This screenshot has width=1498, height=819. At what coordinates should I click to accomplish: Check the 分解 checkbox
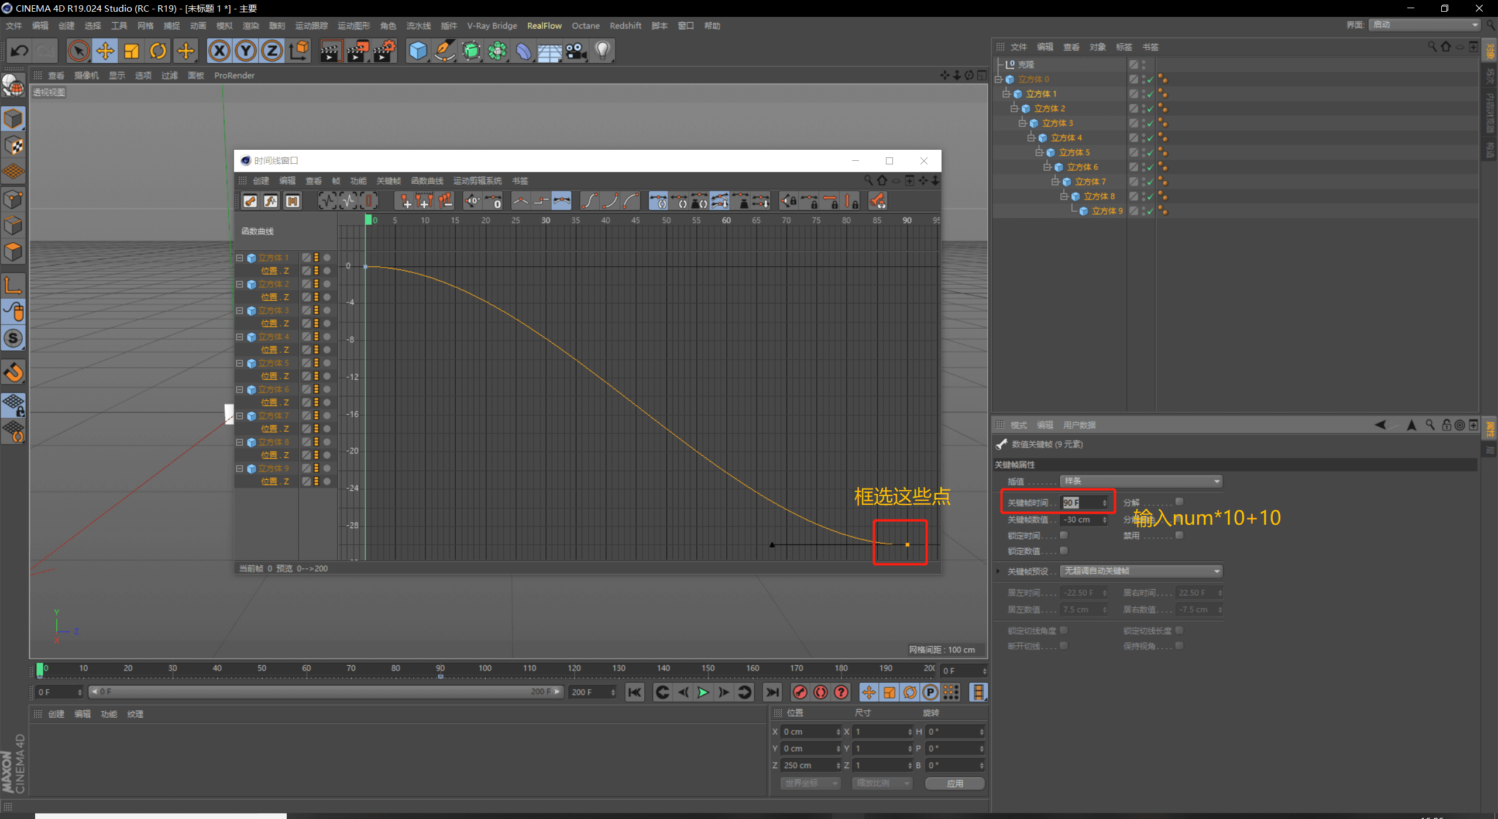(1180, 501)
